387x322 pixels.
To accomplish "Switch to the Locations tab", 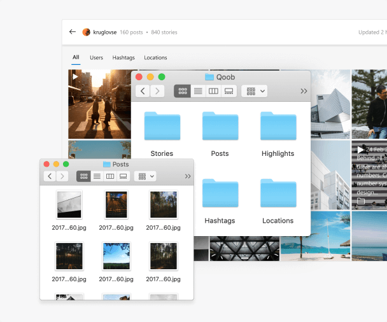I will pos(155,58).
